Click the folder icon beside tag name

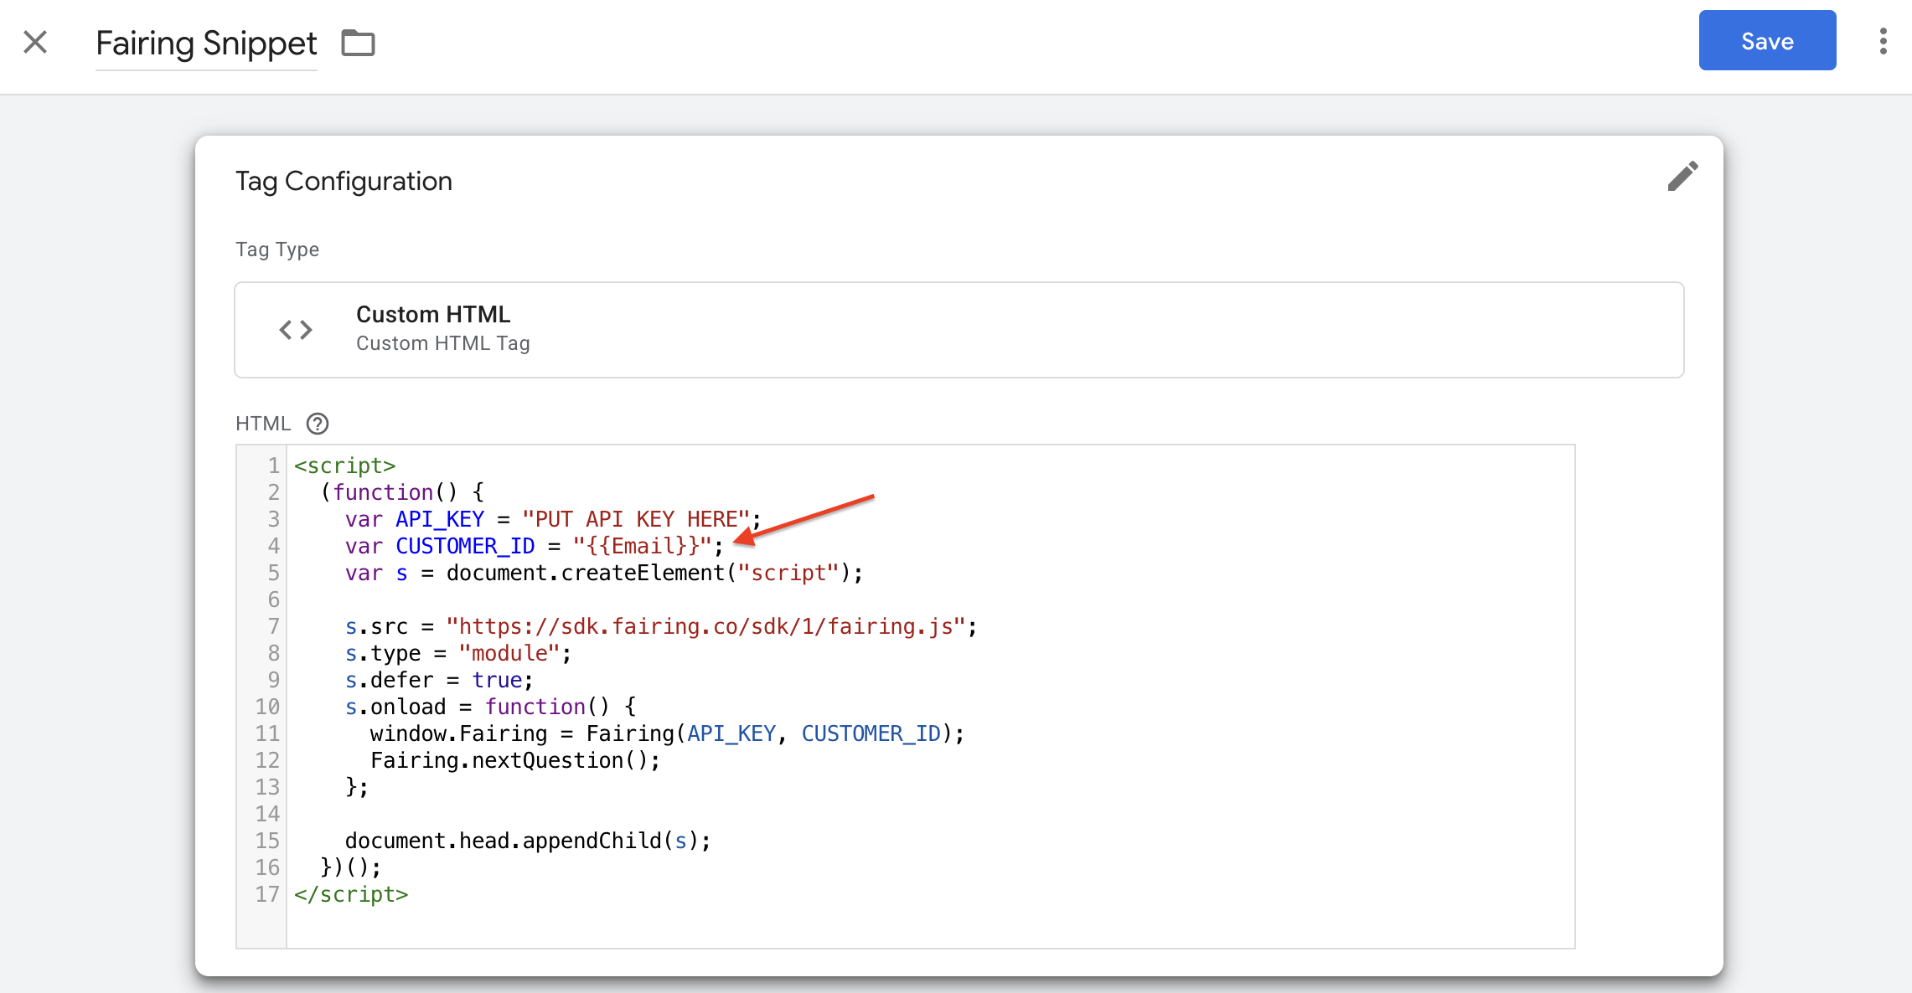tap(358, 42)
